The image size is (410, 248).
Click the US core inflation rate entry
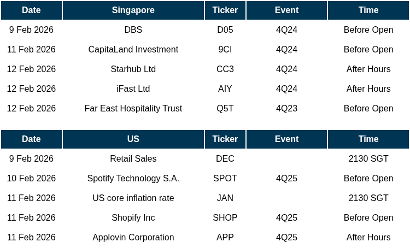click(133, 198)
